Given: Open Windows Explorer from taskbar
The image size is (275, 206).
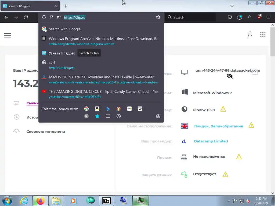Looking at the screenshot, I should (56, 201).
